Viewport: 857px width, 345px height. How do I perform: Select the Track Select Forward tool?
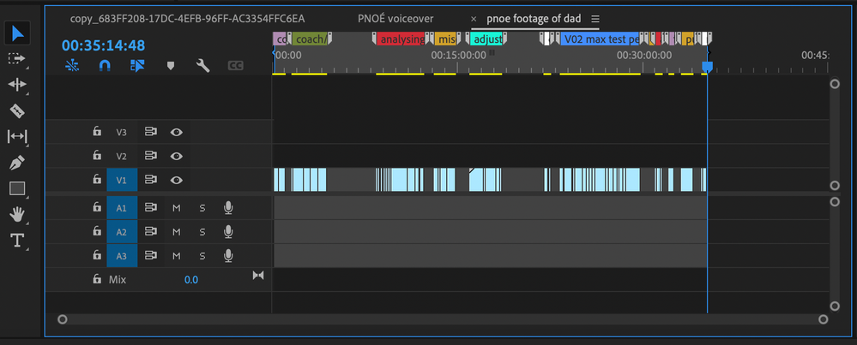(17, 58)
